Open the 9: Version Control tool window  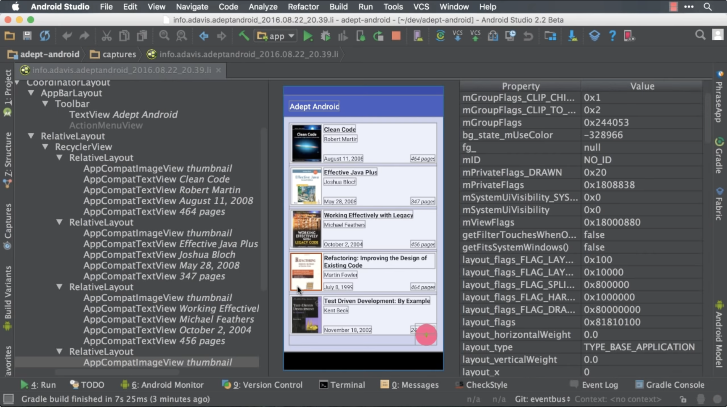coord(262,385)
